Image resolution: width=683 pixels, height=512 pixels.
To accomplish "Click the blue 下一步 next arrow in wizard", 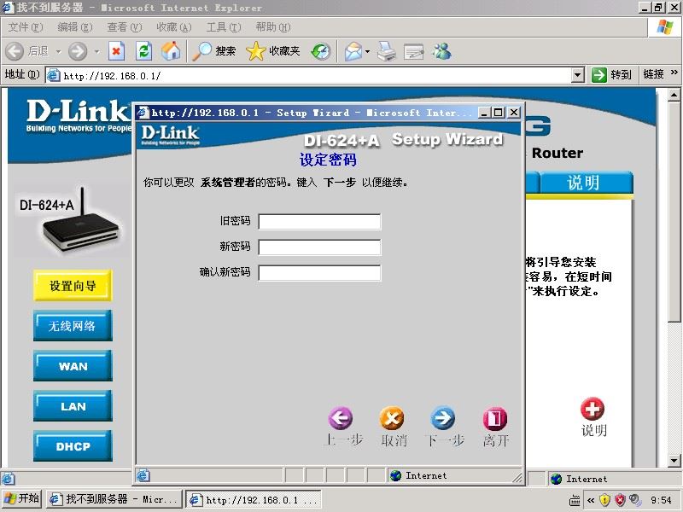I will (x=443, y=418).
